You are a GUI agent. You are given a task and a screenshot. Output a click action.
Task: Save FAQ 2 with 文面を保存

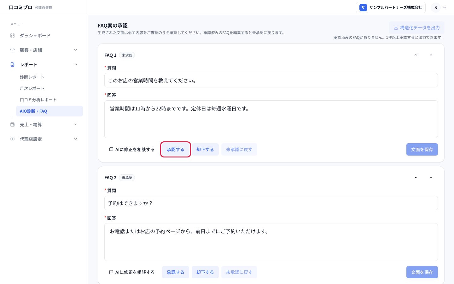coord(422,272)
